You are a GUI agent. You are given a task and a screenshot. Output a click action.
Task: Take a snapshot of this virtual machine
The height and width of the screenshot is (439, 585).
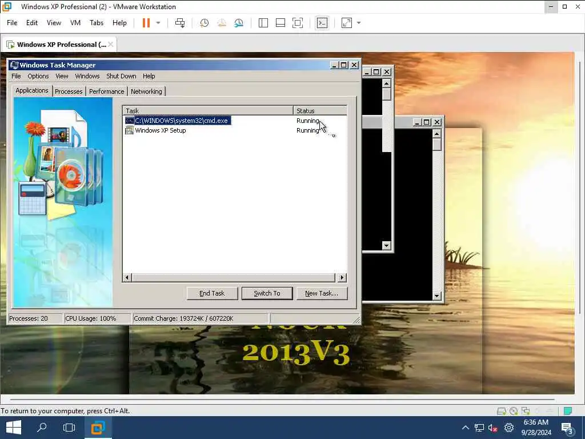204,23
